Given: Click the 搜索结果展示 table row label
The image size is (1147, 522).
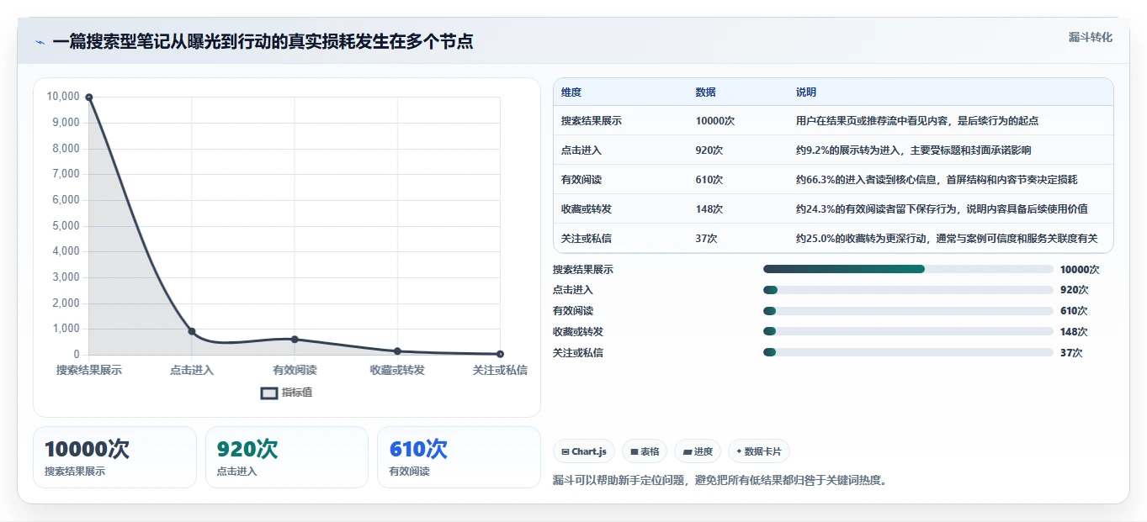Looking at the screenshot, I should pos(592,121).
